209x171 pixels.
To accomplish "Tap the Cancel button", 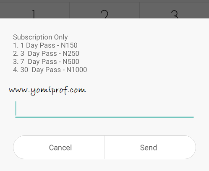I will point(59,147).
